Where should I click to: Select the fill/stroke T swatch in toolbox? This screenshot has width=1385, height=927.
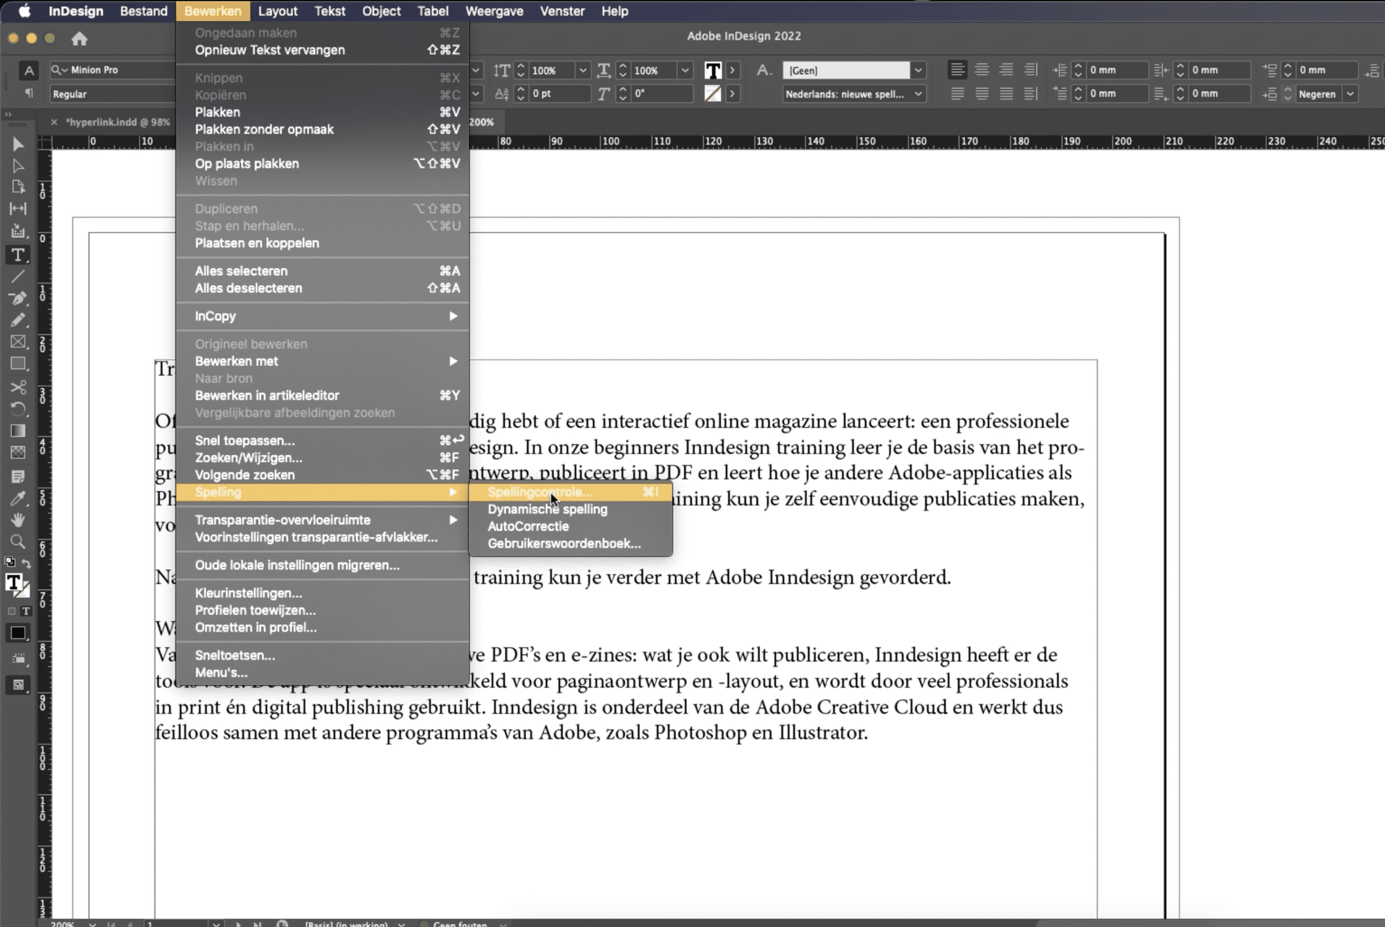(x=14, y=582)
